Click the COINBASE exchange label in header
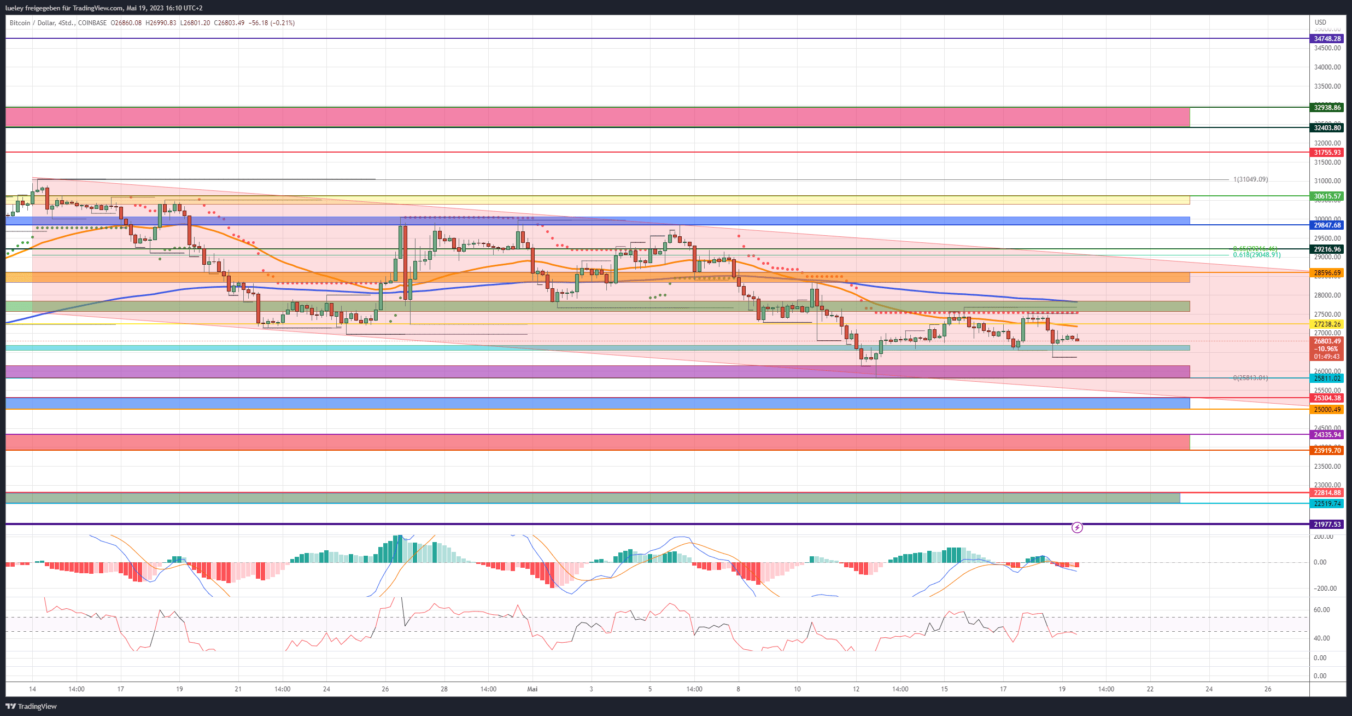Image resolution: width=1352 pixels, height=716 pixels. [92, 23]
